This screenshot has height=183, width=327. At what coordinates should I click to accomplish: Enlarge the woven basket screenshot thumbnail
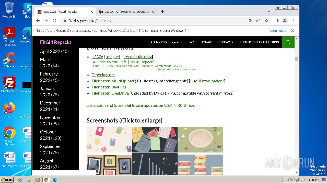200,140
